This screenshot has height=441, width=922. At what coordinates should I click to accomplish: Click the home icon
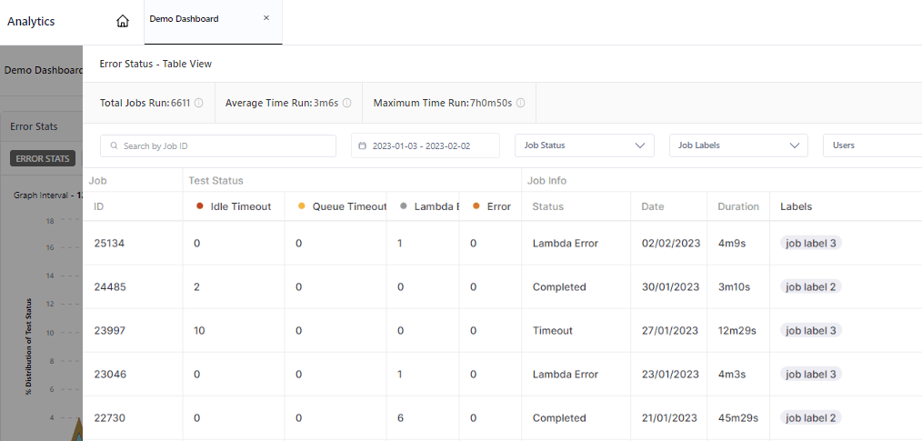pos(123,21)
